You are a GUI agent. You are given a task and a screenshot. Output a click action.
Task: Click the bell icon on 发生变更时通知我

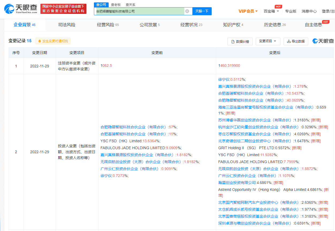[x=39, y=41]
